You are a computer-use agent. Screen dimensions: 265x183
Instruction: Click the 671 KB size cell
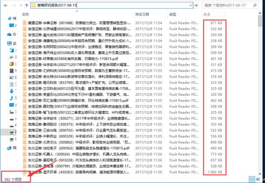[216, 23]
